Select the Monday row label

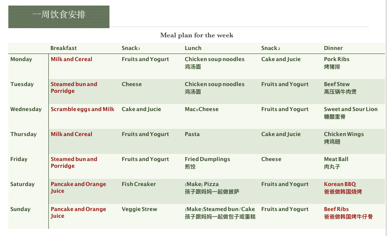click(x=21, y=59)
